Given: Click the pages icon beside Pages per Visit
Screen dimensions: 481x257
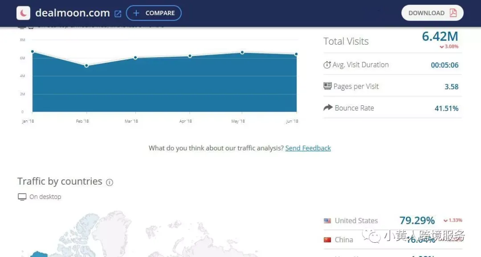Looking at the screenshot, I should coord(328,86).
